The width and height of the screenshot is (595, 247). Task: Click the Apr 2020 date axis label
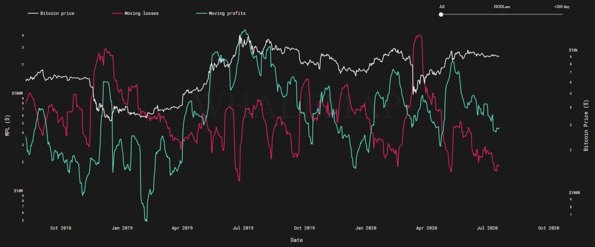click(426, 228)
